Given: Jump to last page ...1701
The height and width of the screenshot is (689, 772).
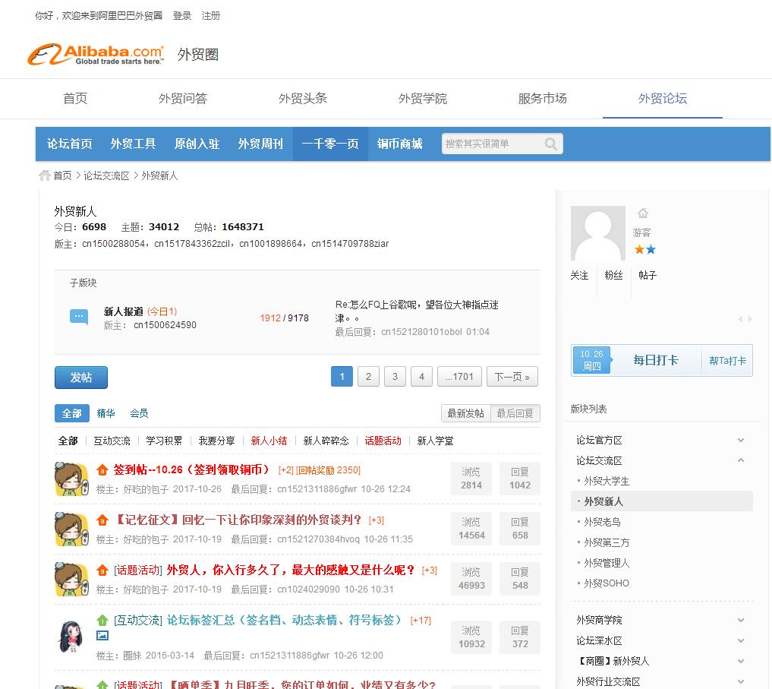Looking at the screenshot, I should pos(459,377).
